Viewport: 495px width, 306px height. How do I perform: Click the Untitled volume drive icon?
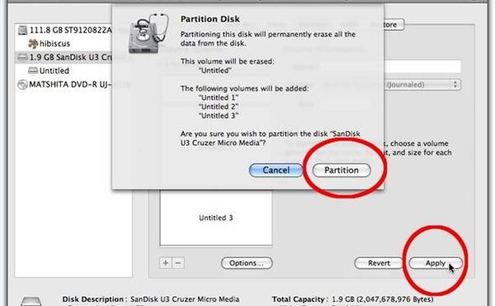[32, 70]
